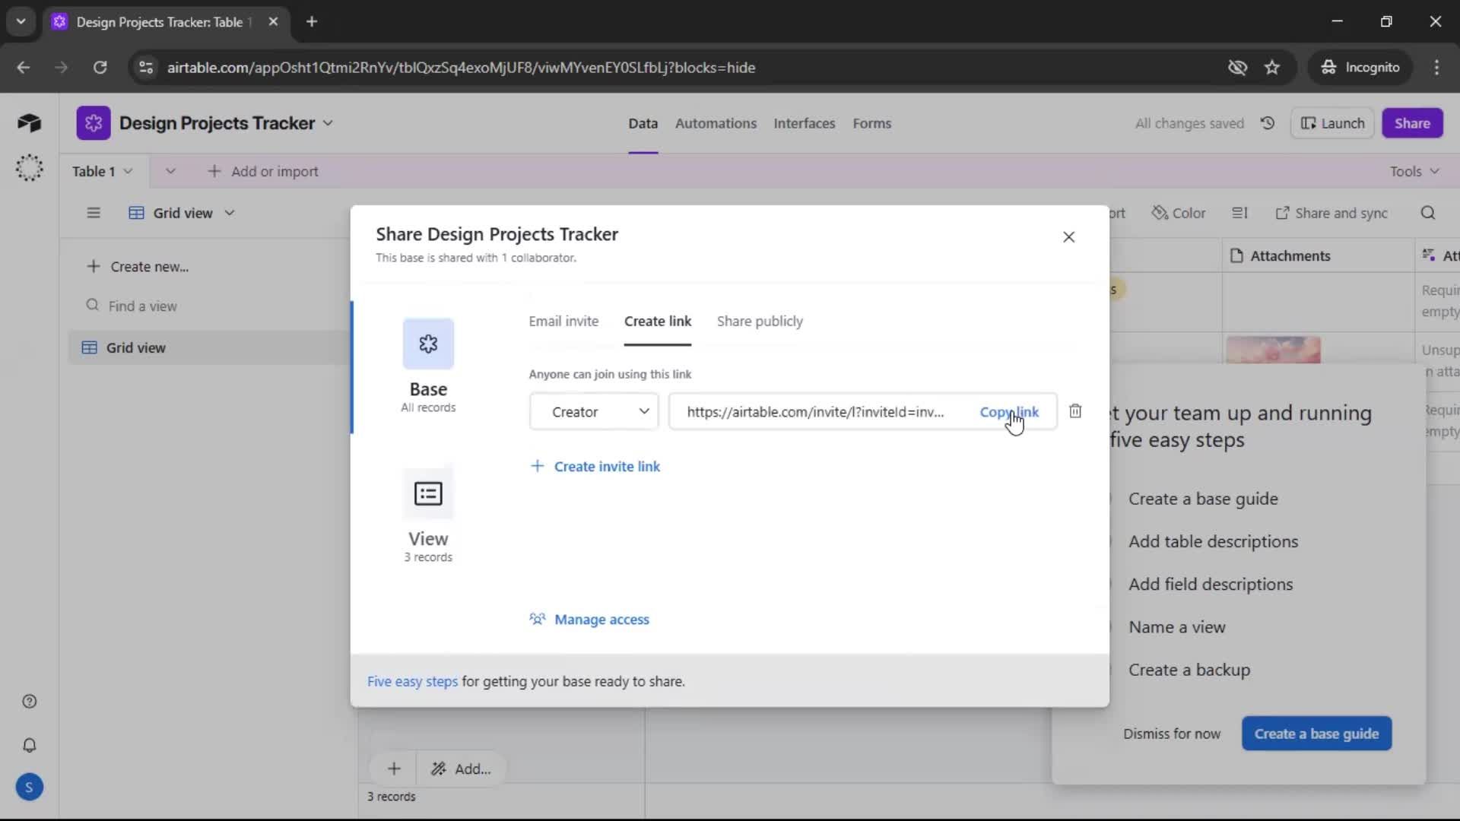Click the plus add record button
The image size is (1460, 821).
tap(394, 769)
